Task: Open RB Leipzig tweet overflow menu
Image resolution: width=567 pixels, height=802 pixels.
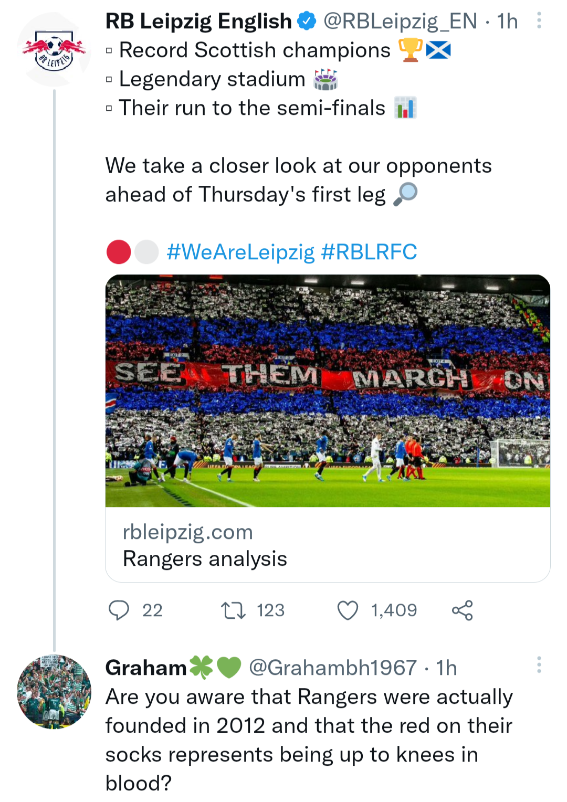Action: point(539,21)
